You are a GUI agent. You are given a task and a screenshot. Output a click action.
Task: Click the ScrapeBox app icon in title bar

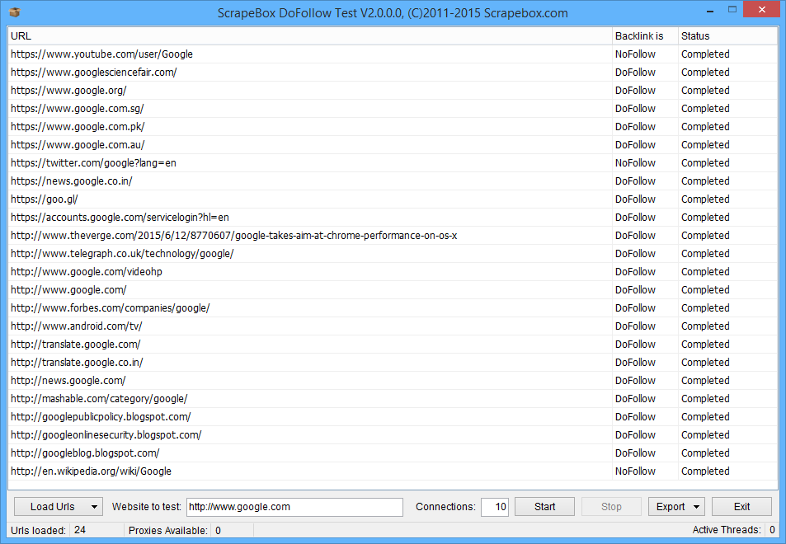pyautogui.click(x=14, y=12)
